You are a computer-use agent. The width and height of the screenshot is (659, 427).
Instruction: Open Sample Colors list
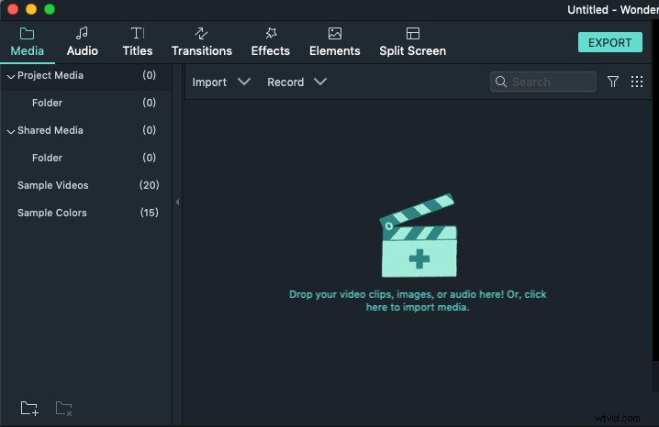(85, 213)
